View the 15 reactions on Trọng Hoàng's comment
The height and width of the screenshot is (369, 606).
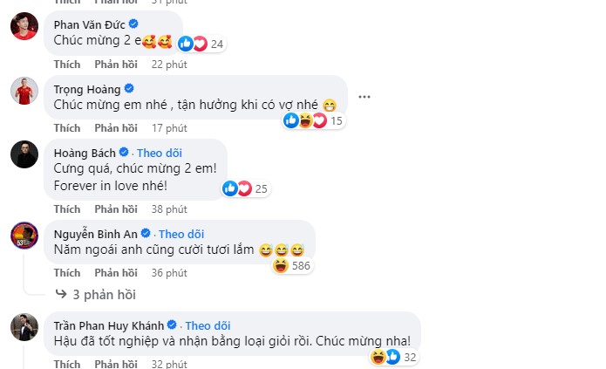tap(313, 120)
